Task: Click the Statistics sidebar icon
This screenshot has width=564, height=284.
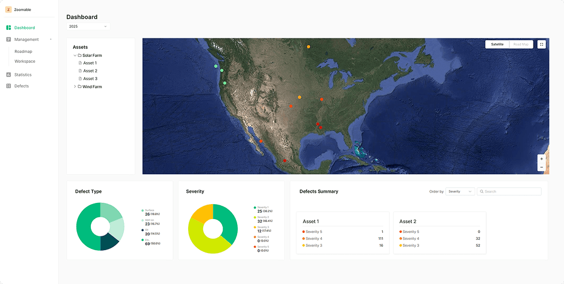Action: tap(9, 75)
